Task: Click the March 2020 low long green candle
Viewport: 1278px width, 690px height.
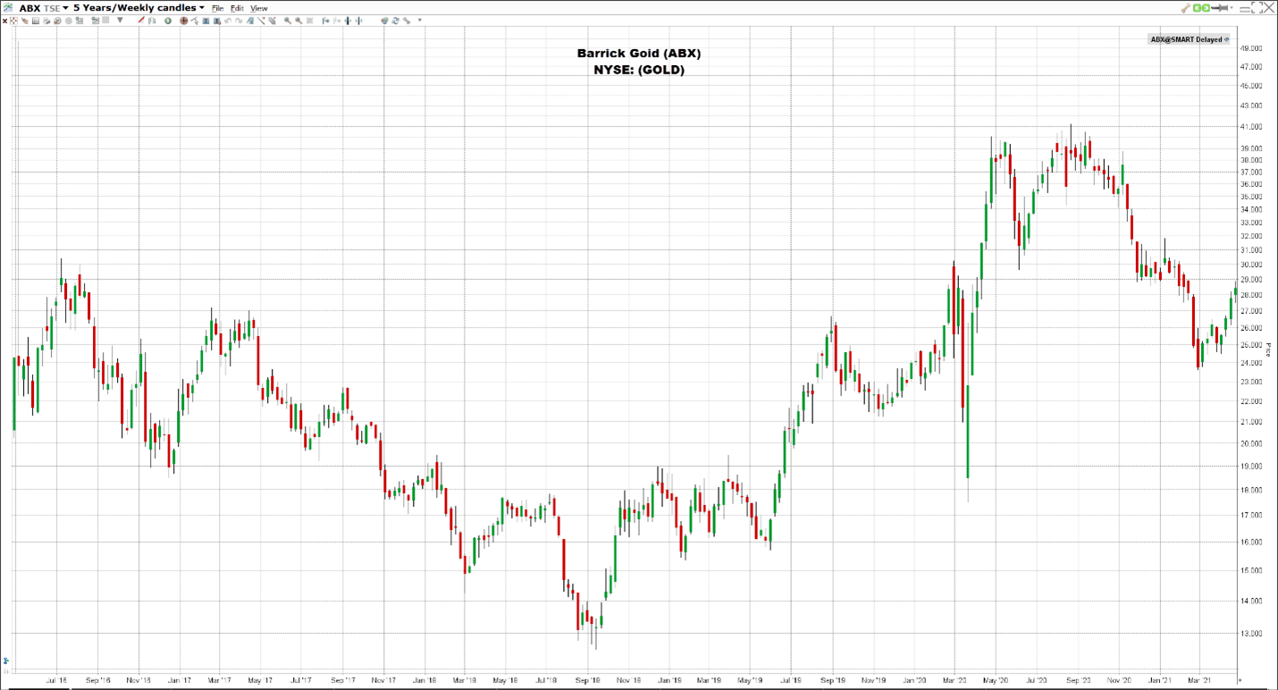Action: pyautogui.click(x=968, y=433)
